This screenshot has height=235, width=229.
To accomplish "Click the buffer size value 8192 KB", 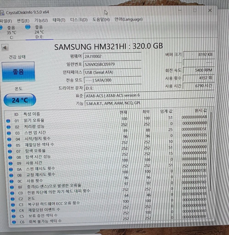I will pyautogui.click(x=199, y=55).
